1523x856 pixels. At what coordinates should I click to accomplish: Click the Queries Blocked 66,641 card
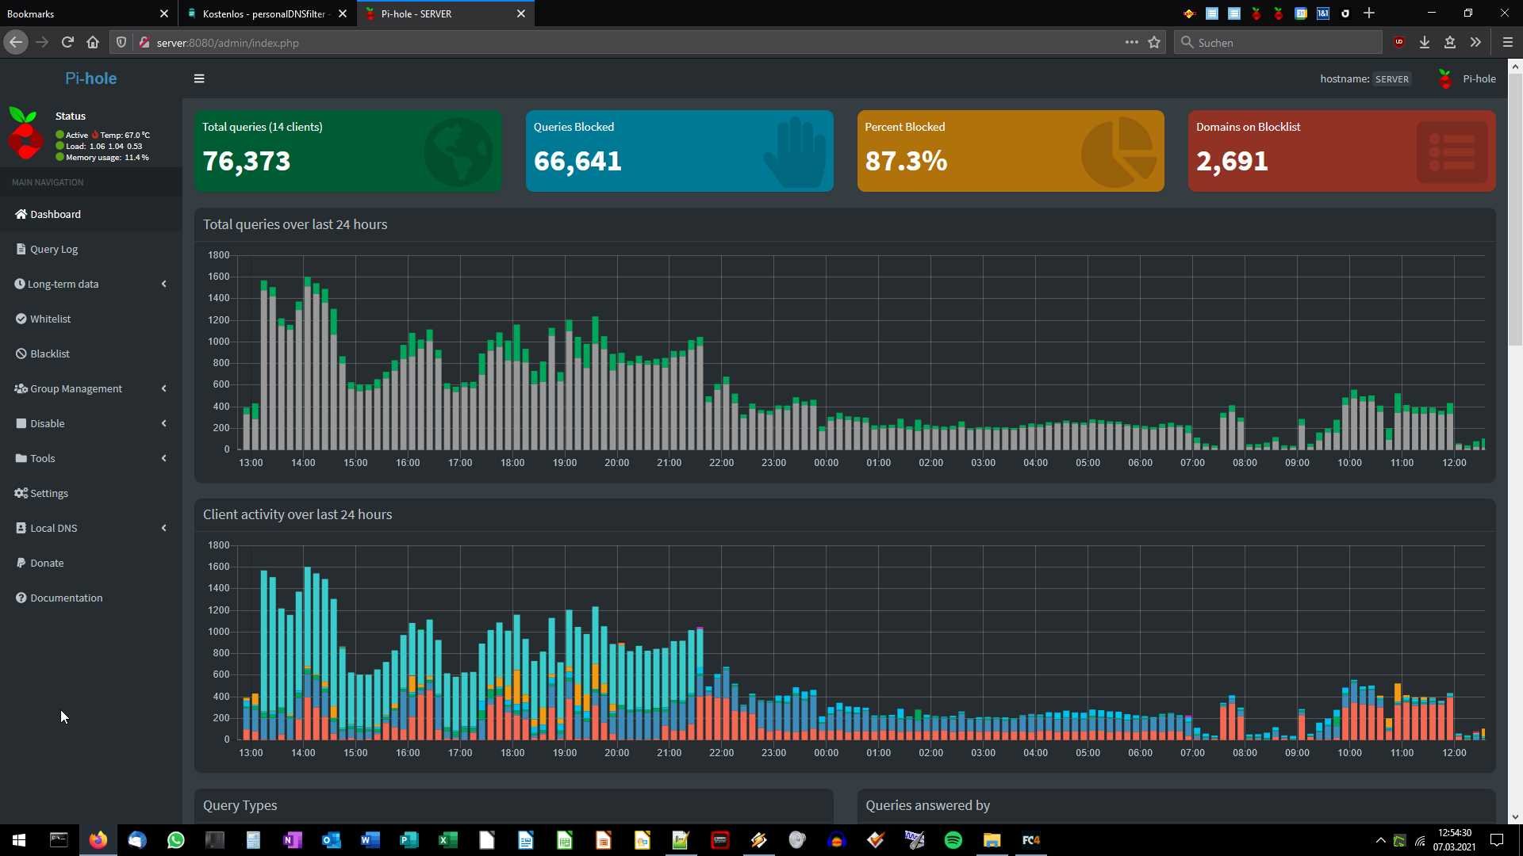click(x=680, y=151)
